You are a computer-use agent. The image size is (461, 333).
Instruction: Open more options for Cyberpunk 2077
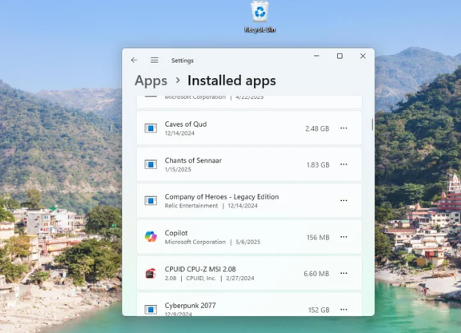pyautogui.click(x=344, y=309)
